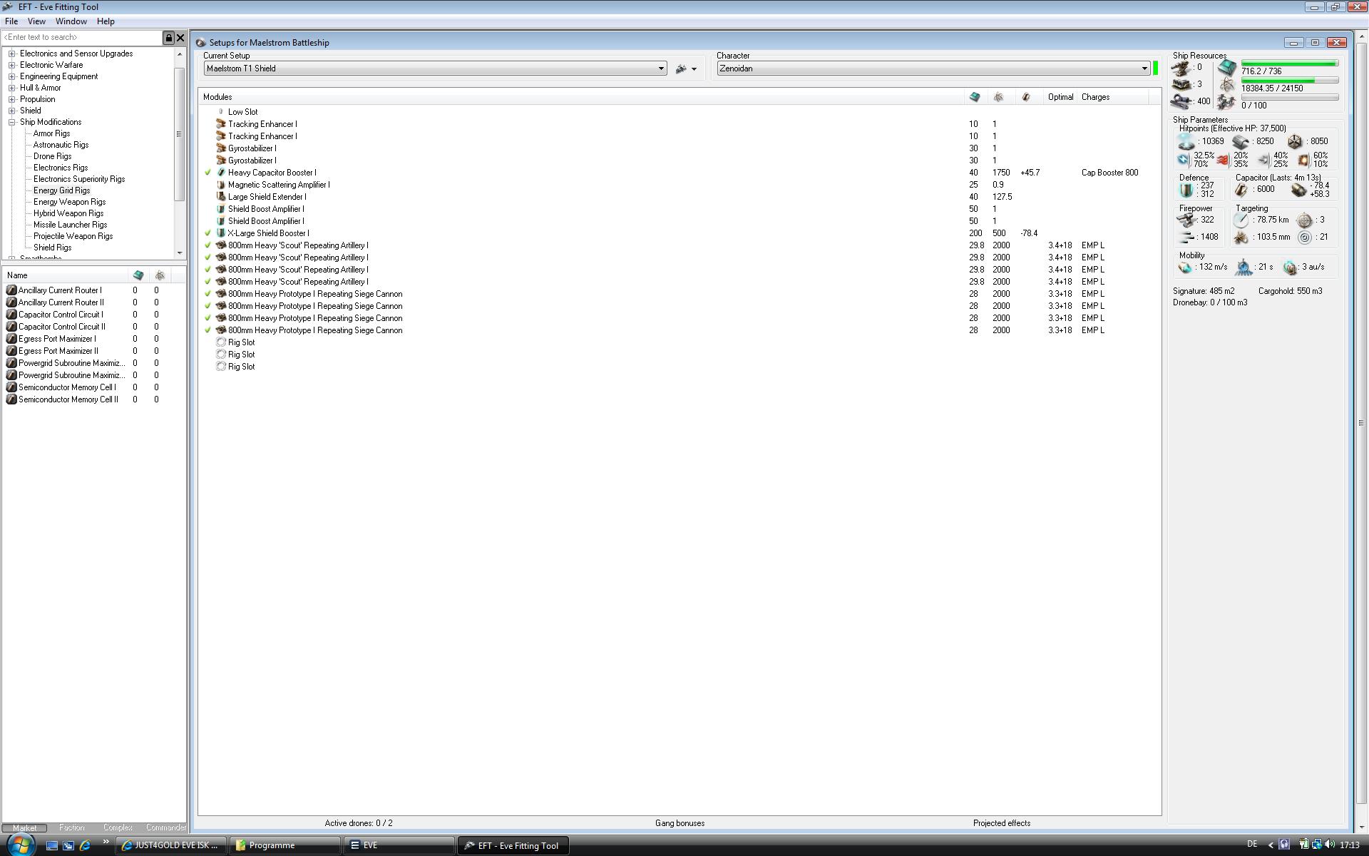This screenshot has height=856, width=1369.
Task: Toggle X-Large Shield Booster I active checkmark
Action: (x=208, y=233)
